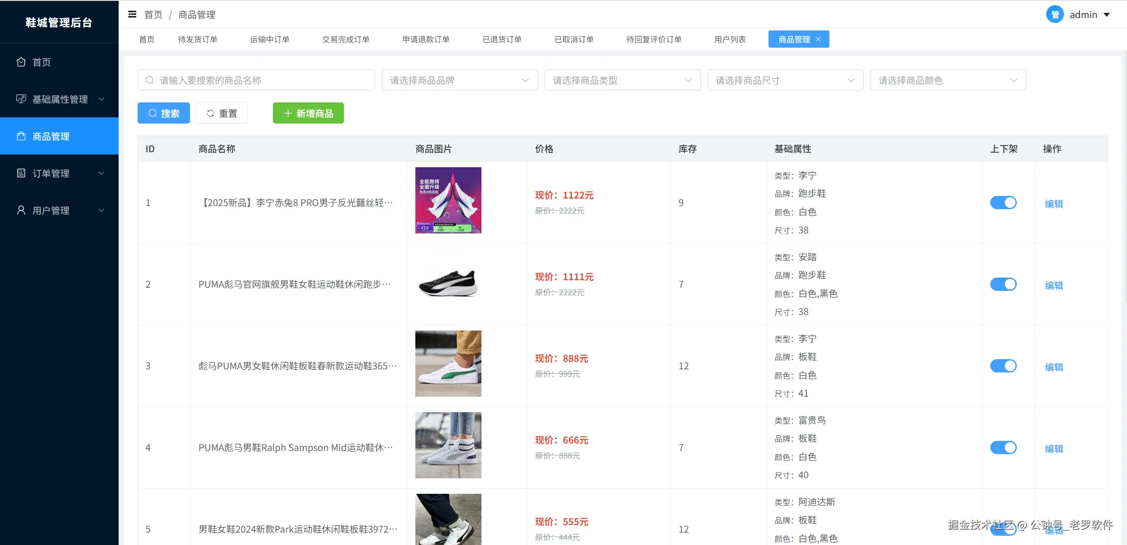This screenshot has height=545, width=1127.
Task: Switch to the 待发货订单 tab
Action: click(x=198, y=39)
